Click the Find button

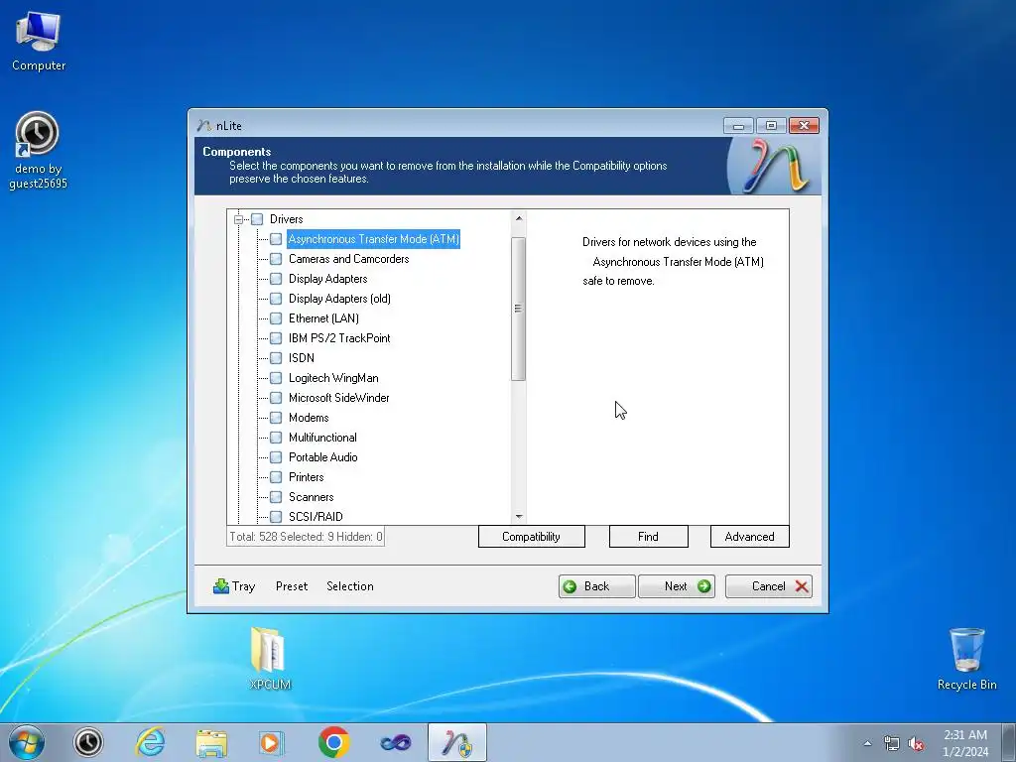(649, 537)
